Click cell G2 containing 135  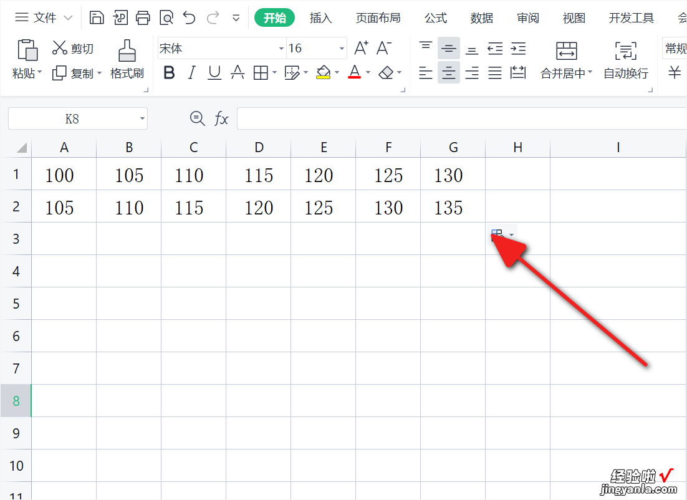[x=453, y=207]
